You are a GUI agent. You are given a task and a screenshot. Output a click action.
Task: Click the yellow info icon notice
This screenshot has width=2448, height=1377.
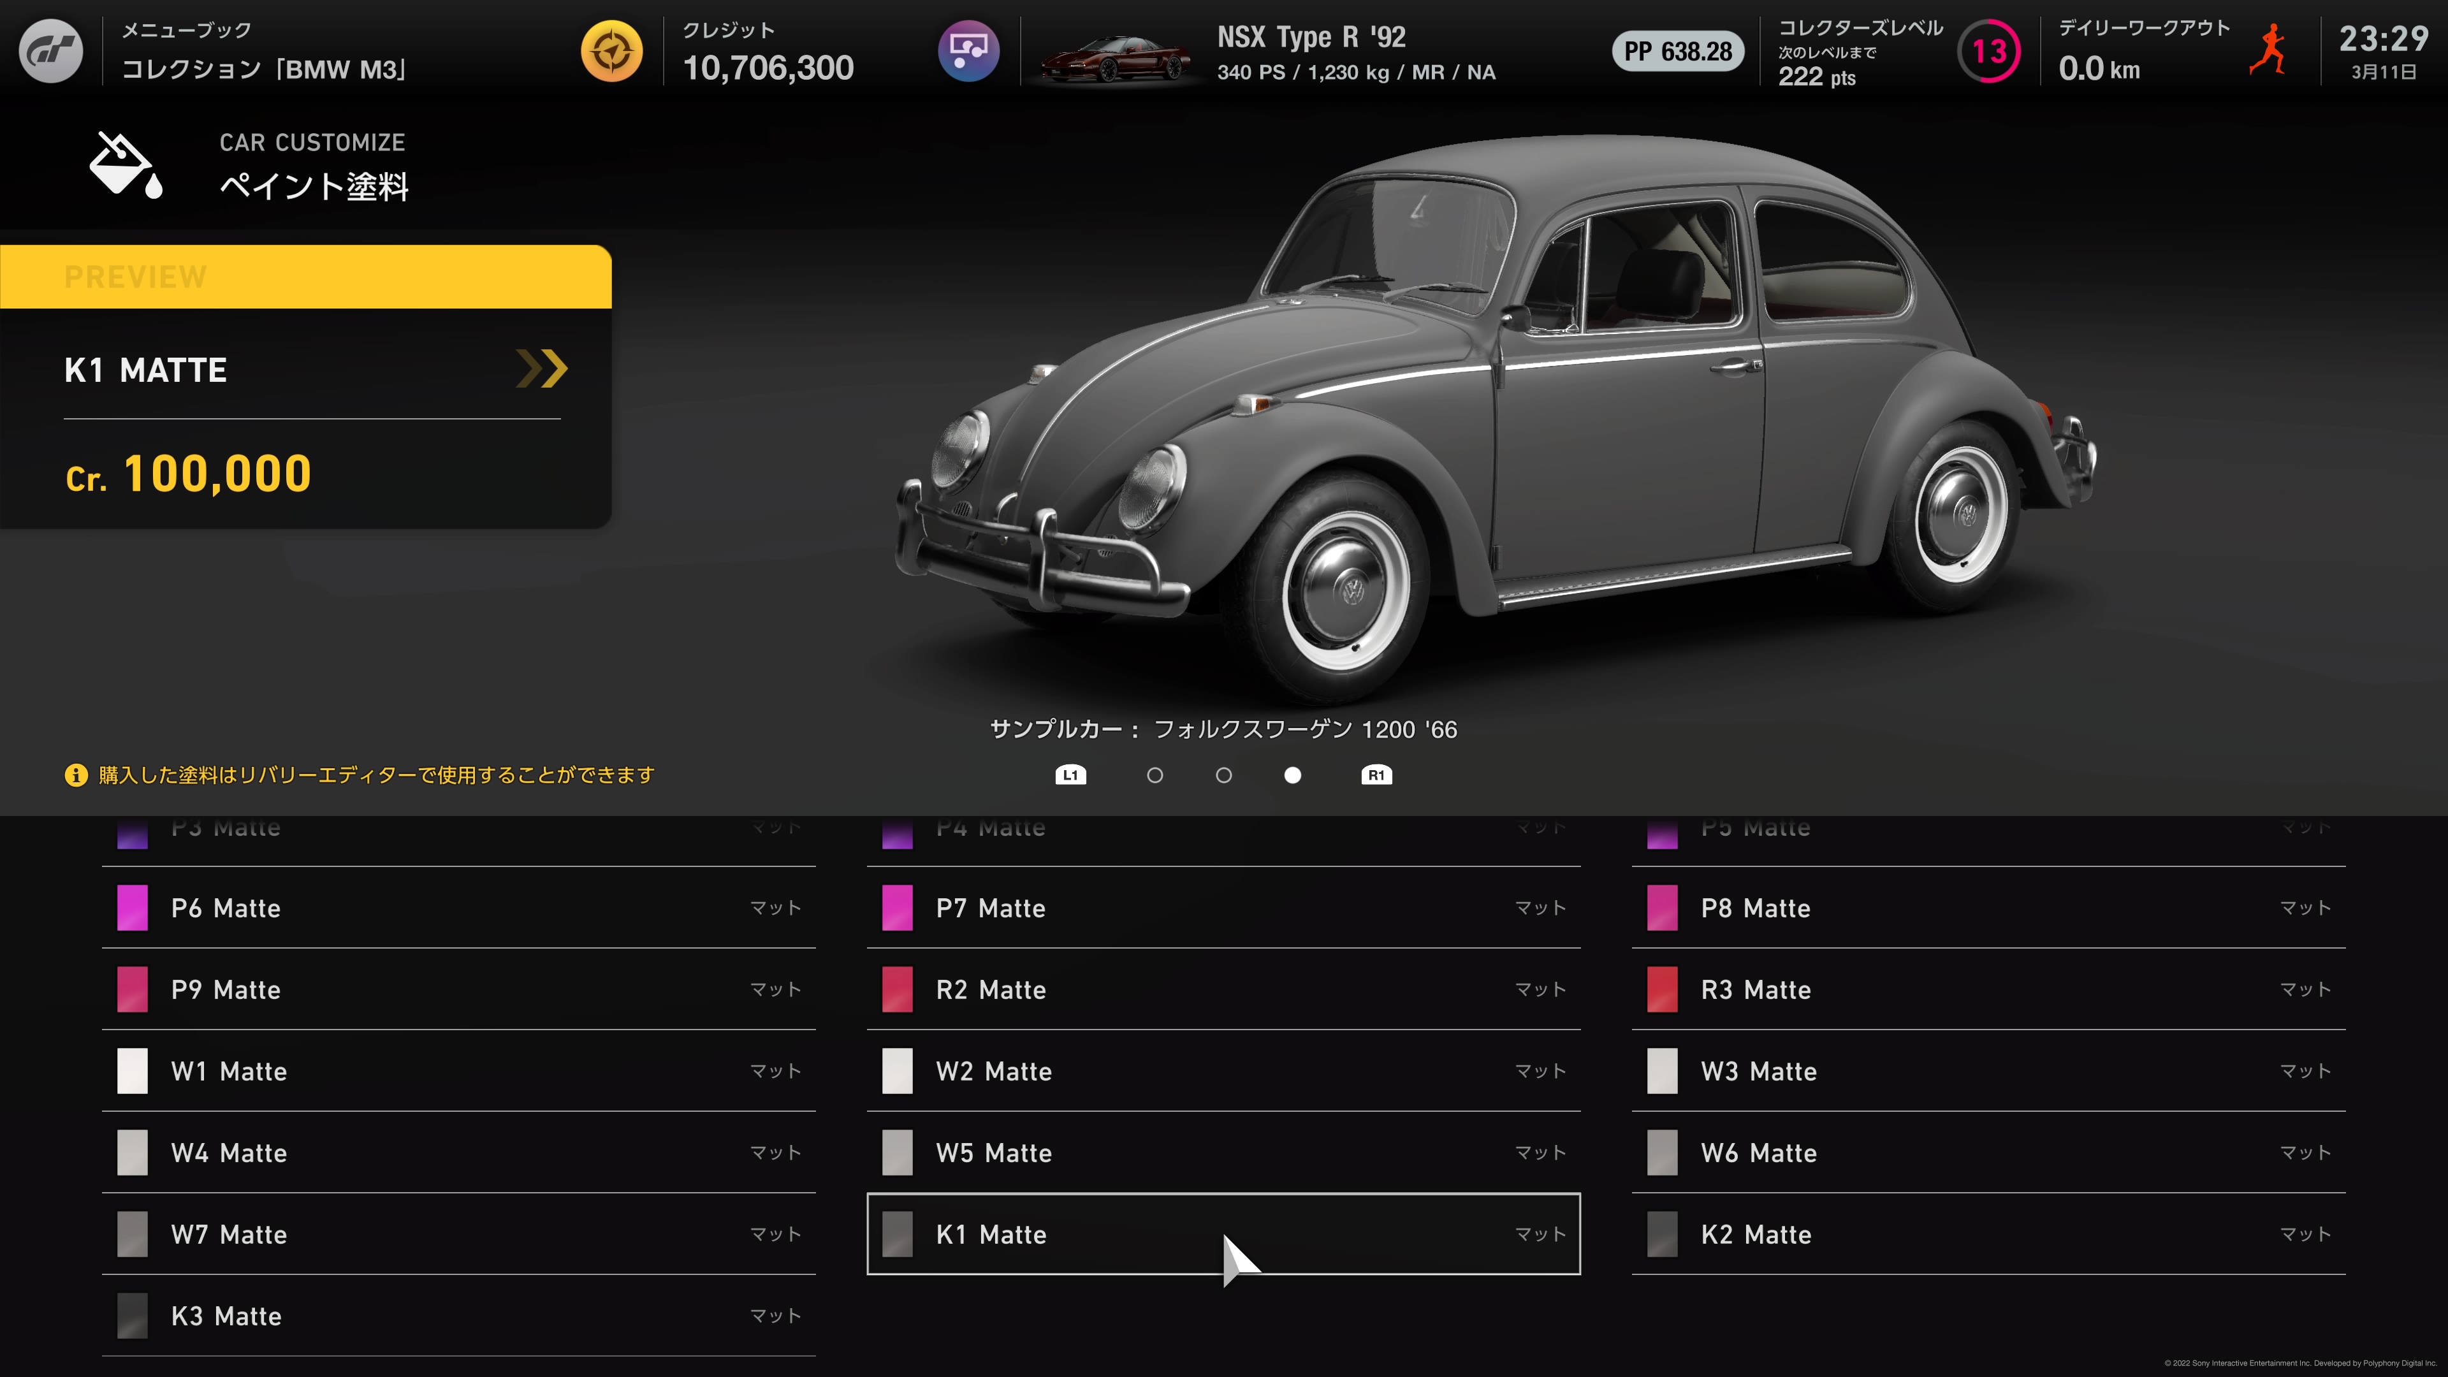pyautogui.click(x=76, y=775)
